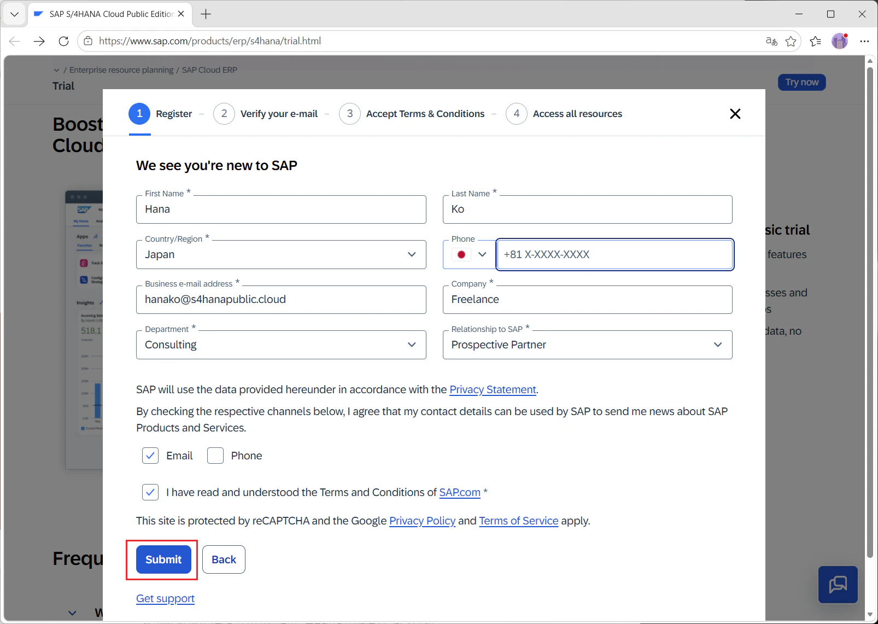Image resolution: width=878 pixels, height=624 pixels.
Task: Open the Google Privacy Policy link
Action: pos(422,521)
